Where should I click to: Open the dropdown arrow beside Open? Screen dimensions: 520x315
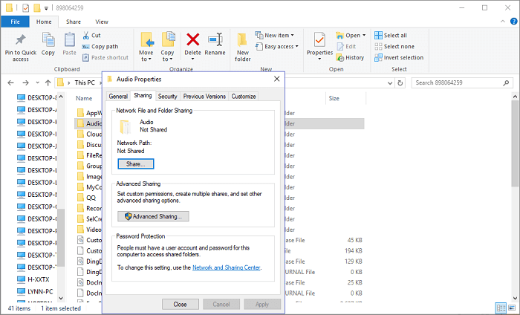[363, 35]
